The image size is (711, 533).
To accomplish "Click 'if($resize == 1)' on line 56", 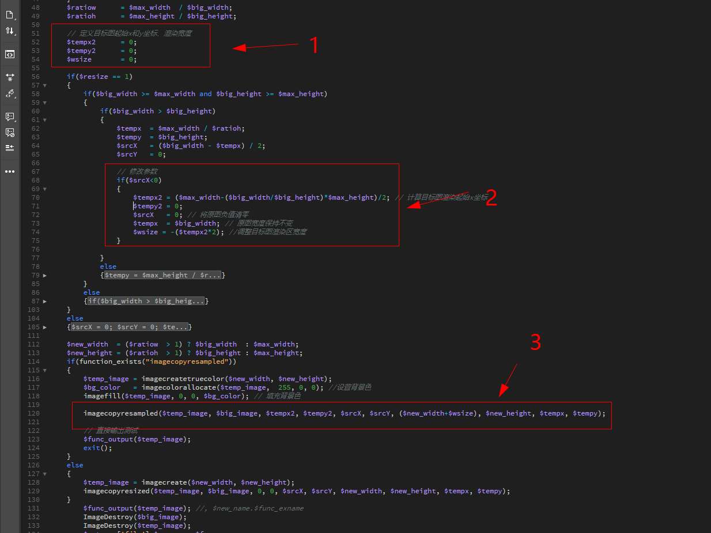I will pos(100,77).
